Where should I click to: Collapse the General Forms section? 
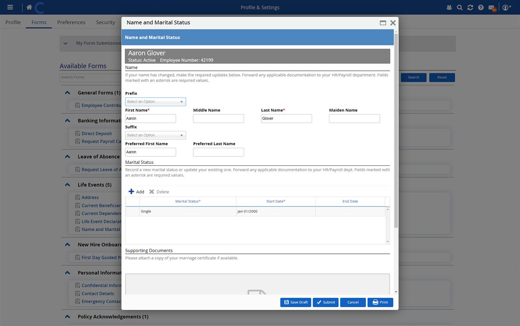pyautogui.click(x=68, y=93)
